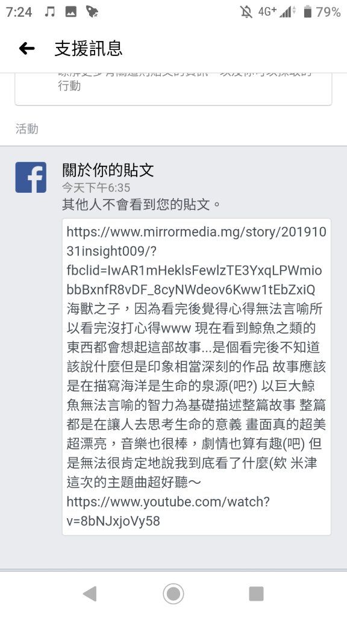Tap the quoted post text about 海獸之子
347x617 pixels.
[196, 395]
